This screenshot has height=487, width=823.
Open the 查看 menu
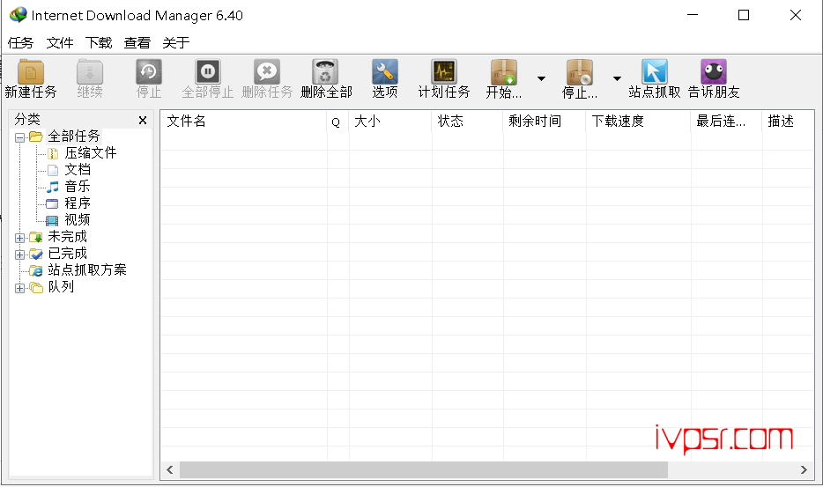pos(137,42)
